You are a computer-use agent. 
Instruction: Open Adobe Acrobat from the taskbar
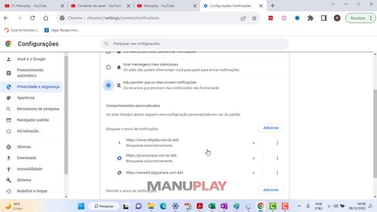(x=200, y=206)
